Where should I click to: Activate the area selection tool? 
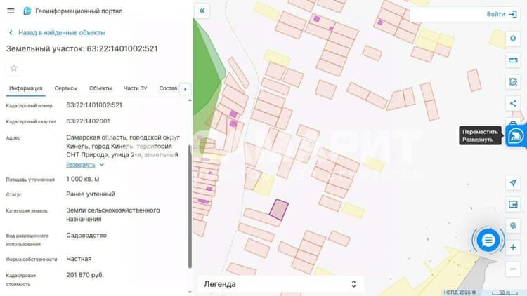coord(513,81)
